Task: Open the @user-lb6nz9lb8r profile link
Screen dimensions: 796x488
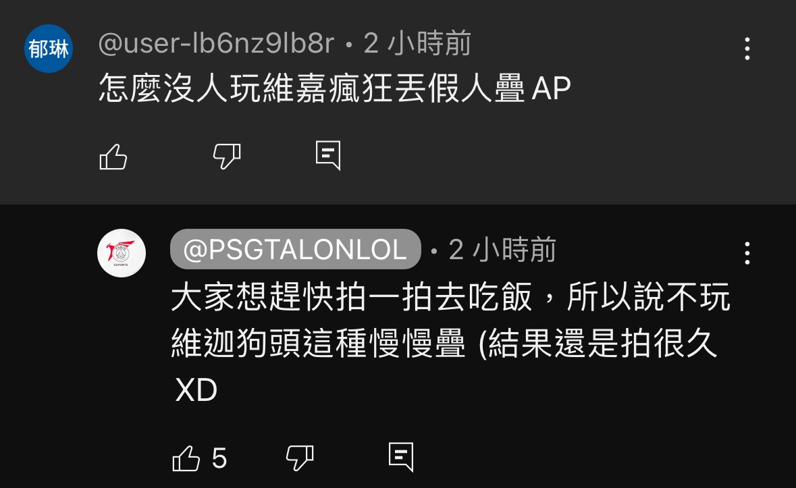Action: 216,43
